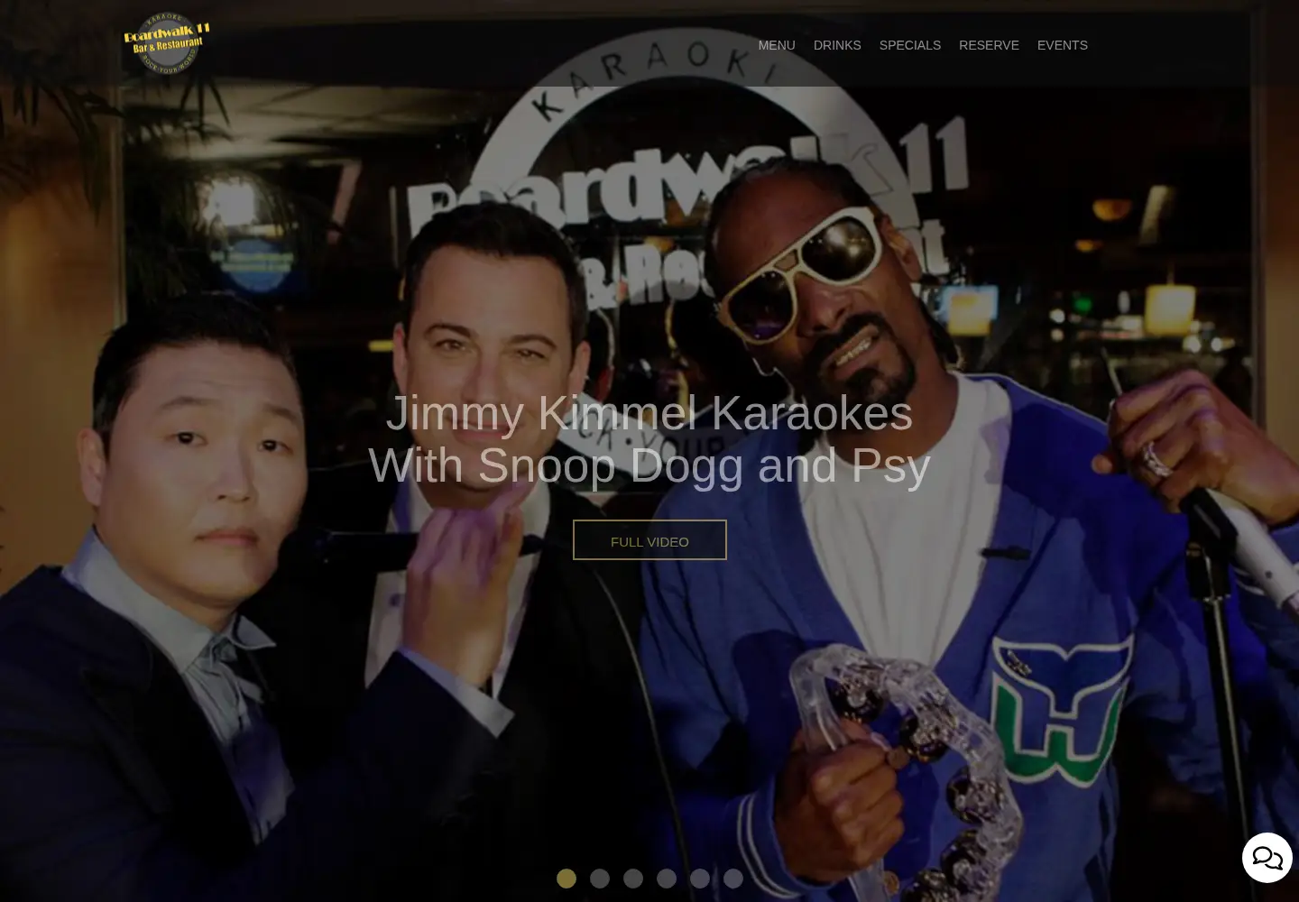1299x902 pixels.
Task: Select the second carousel slide dot
Action: (x=600, y=879)
